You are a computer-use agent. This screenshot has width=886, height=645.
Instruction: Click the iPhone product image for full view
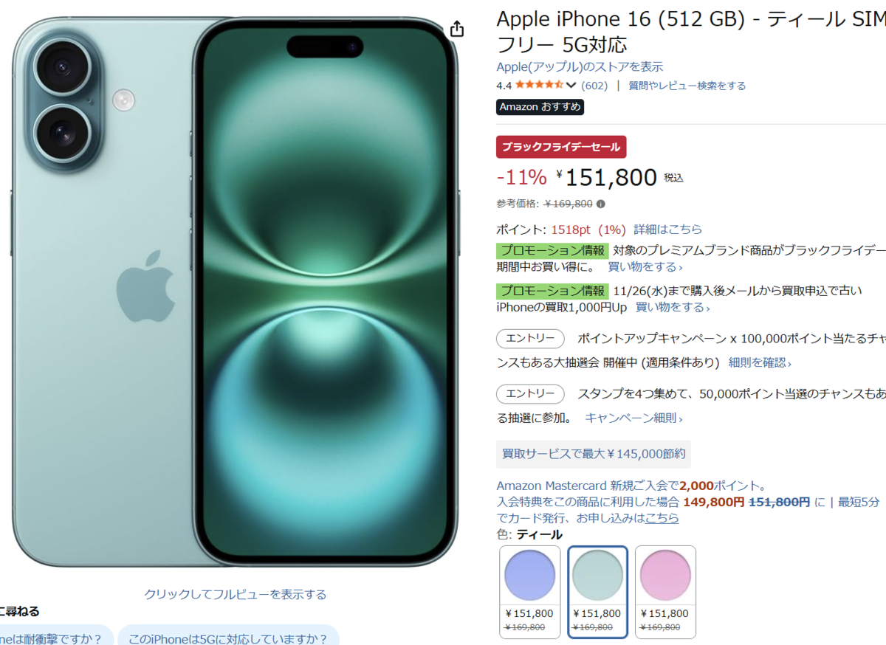coord(235,292)
